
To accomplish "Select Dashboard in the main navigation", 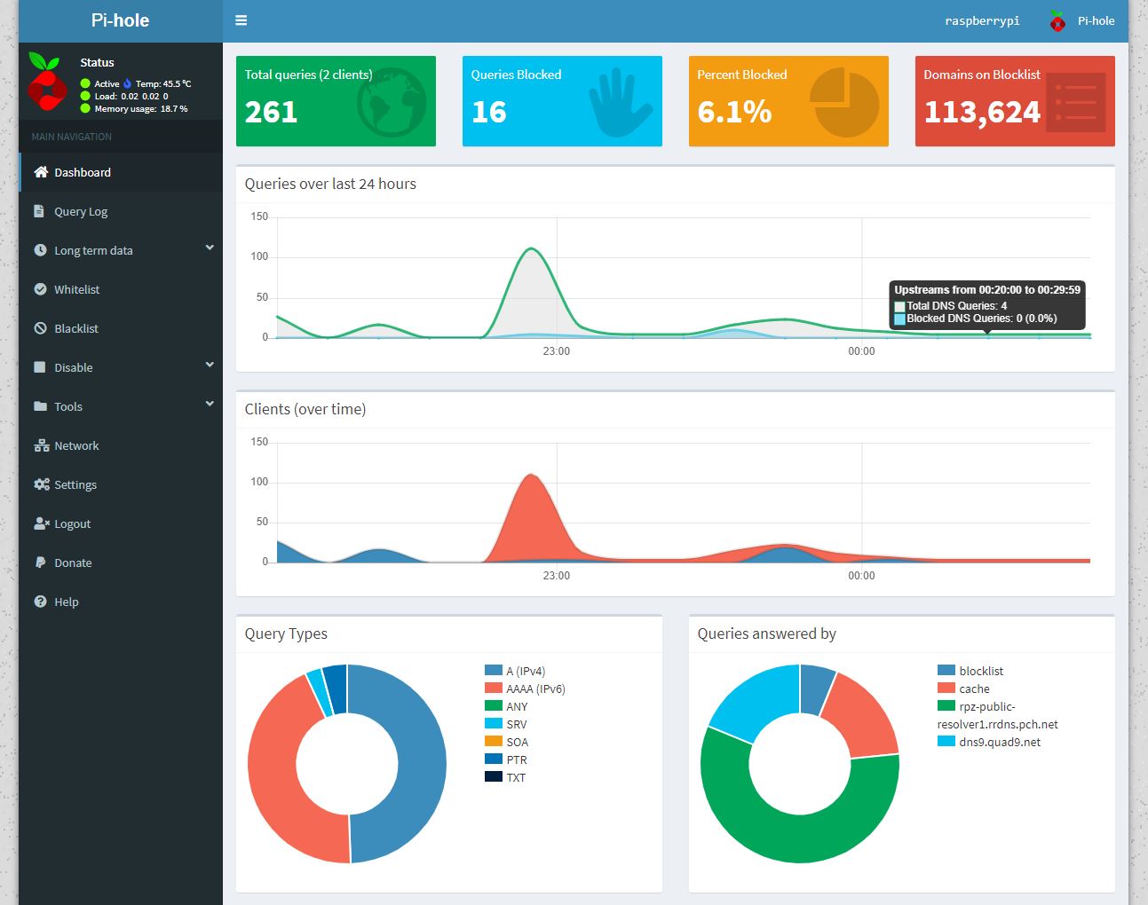I will pos(82,172).
